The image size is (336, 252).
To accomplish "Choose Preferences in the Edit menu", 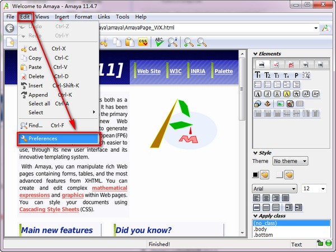I will tap(58, 139).
